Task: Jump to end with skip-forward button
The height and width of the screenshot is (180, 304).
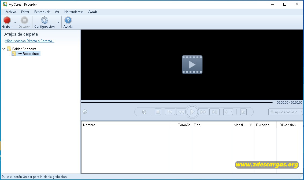Action: tap(214, 112)
